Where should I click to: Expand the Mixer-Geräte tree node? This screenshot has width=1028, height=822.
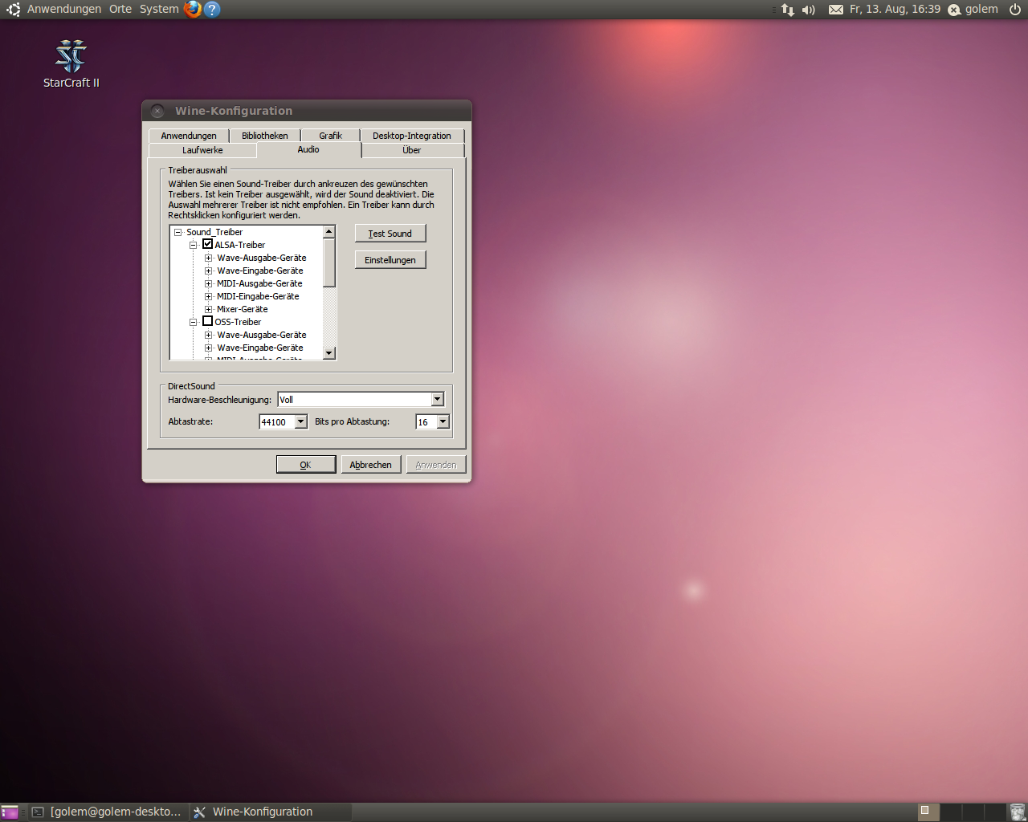[x=208, y=309]
